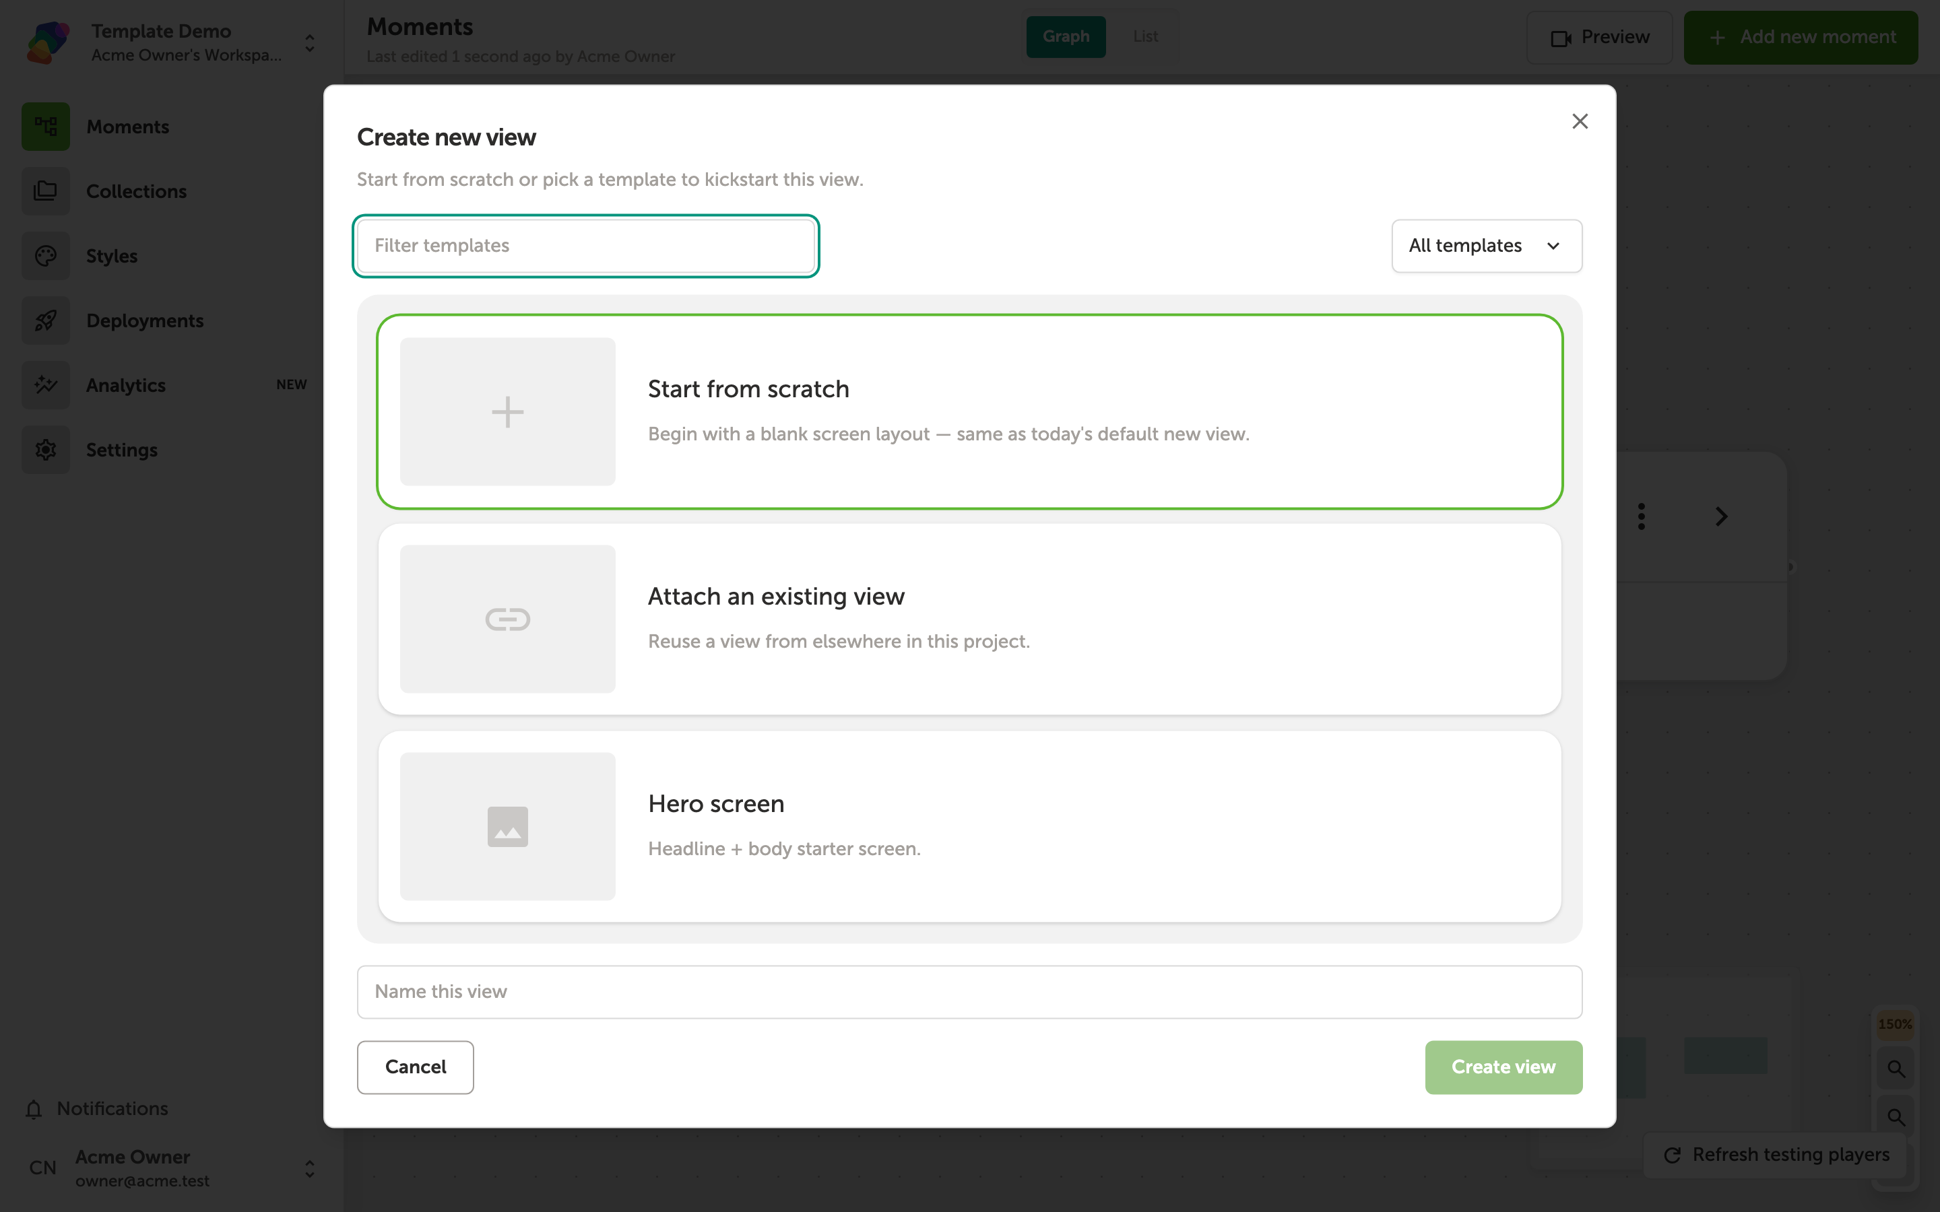Click the Template Demo project logo
The height and width of the screenshot is (1212, 1940).
pos(48,42)
